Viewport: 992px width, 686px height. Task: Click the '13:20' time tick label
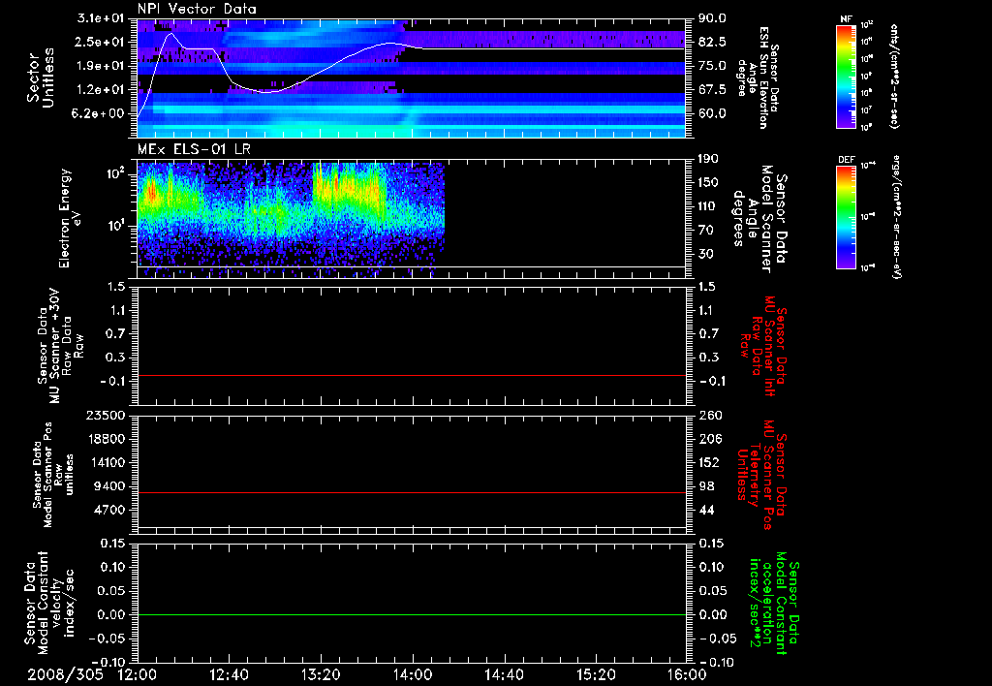tap(321, 674)
